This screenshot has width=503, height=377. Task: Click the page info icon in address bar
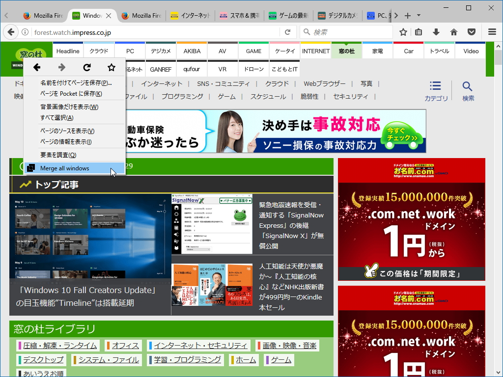click(x=25, y=31)
